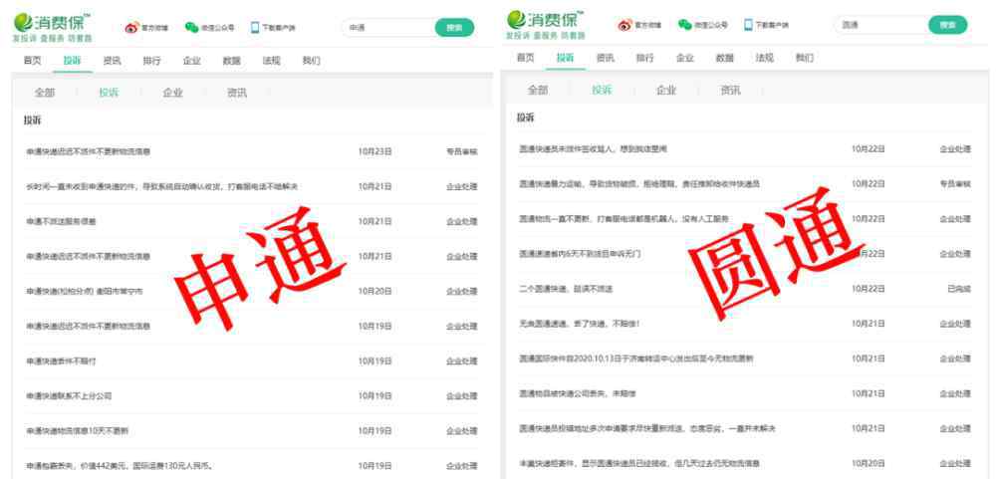
Task: Open complaint 圆通快递暴力运输，导致货物破损
Action: click(639, 184)
